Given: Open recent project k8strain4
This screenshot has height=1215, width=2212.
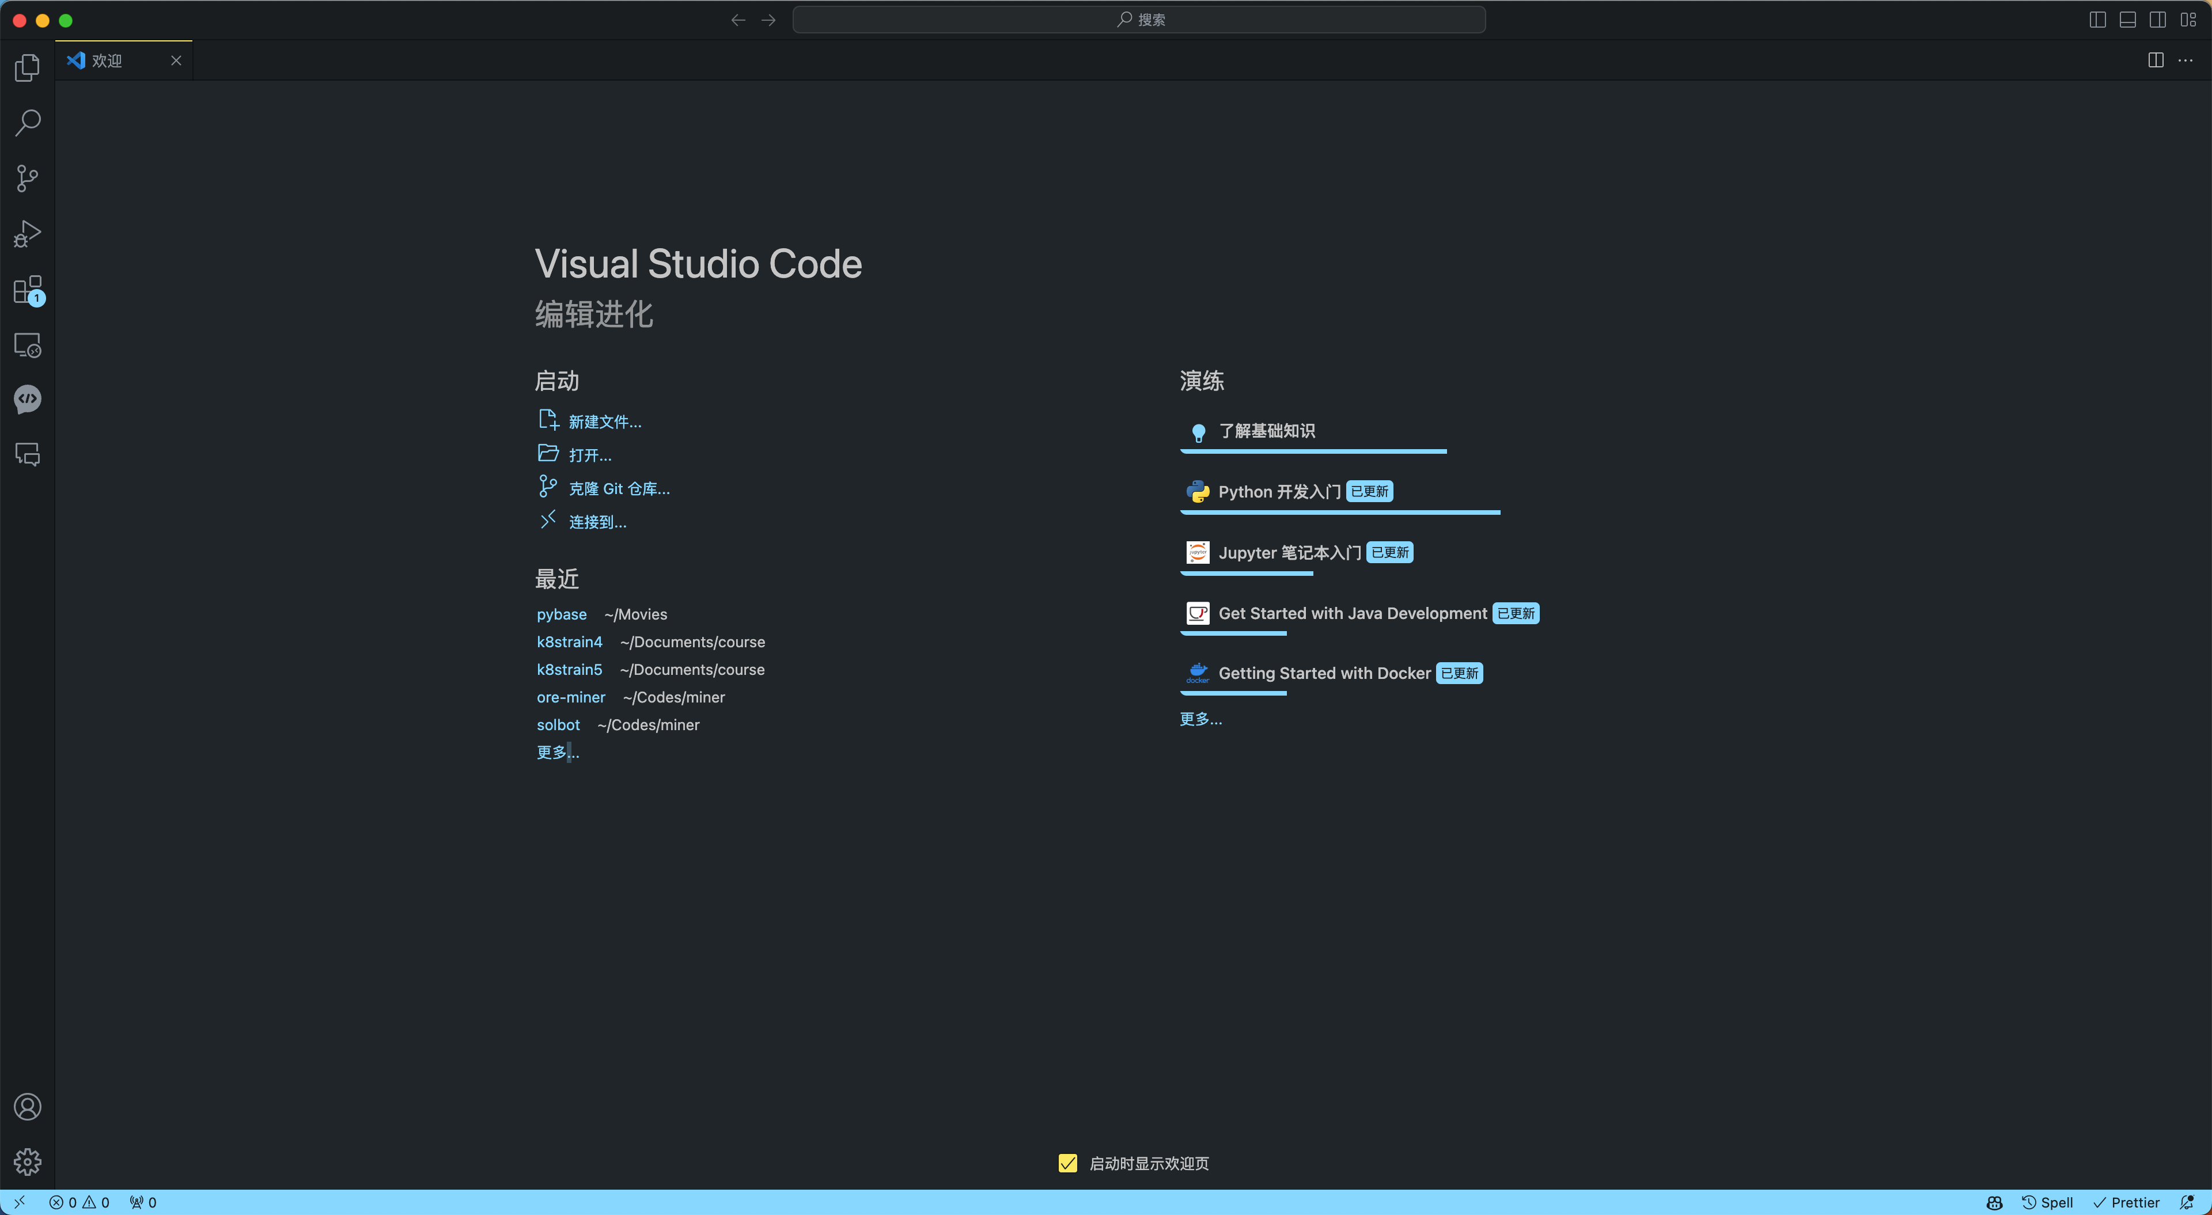Looking at the screenshot, I should point(569,641).
